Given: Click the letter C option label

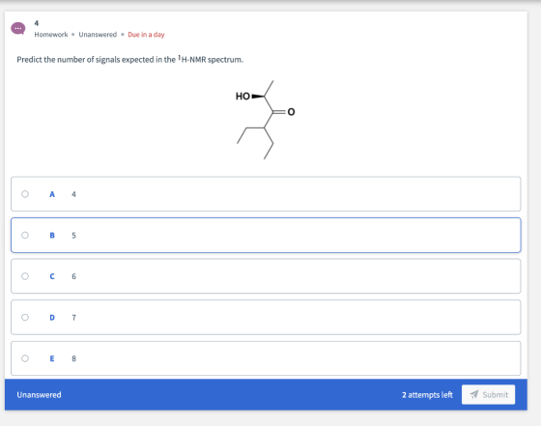Looking at the screenshot, I should click(x=52, y=276).
